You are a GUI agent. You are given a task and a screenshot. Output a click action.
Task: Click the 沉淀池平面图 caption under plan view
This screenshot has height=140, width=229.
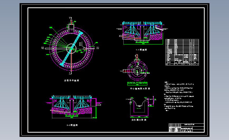click(x=72, y=80)
